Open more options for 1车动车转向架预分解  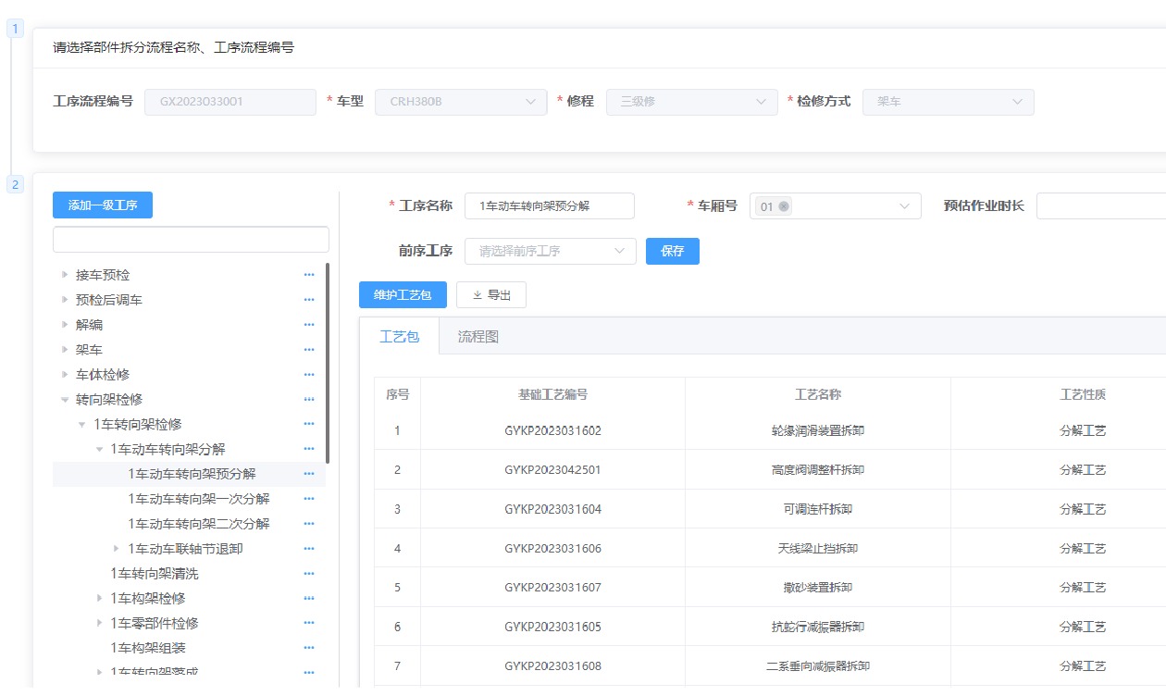(x=309, y=474)
